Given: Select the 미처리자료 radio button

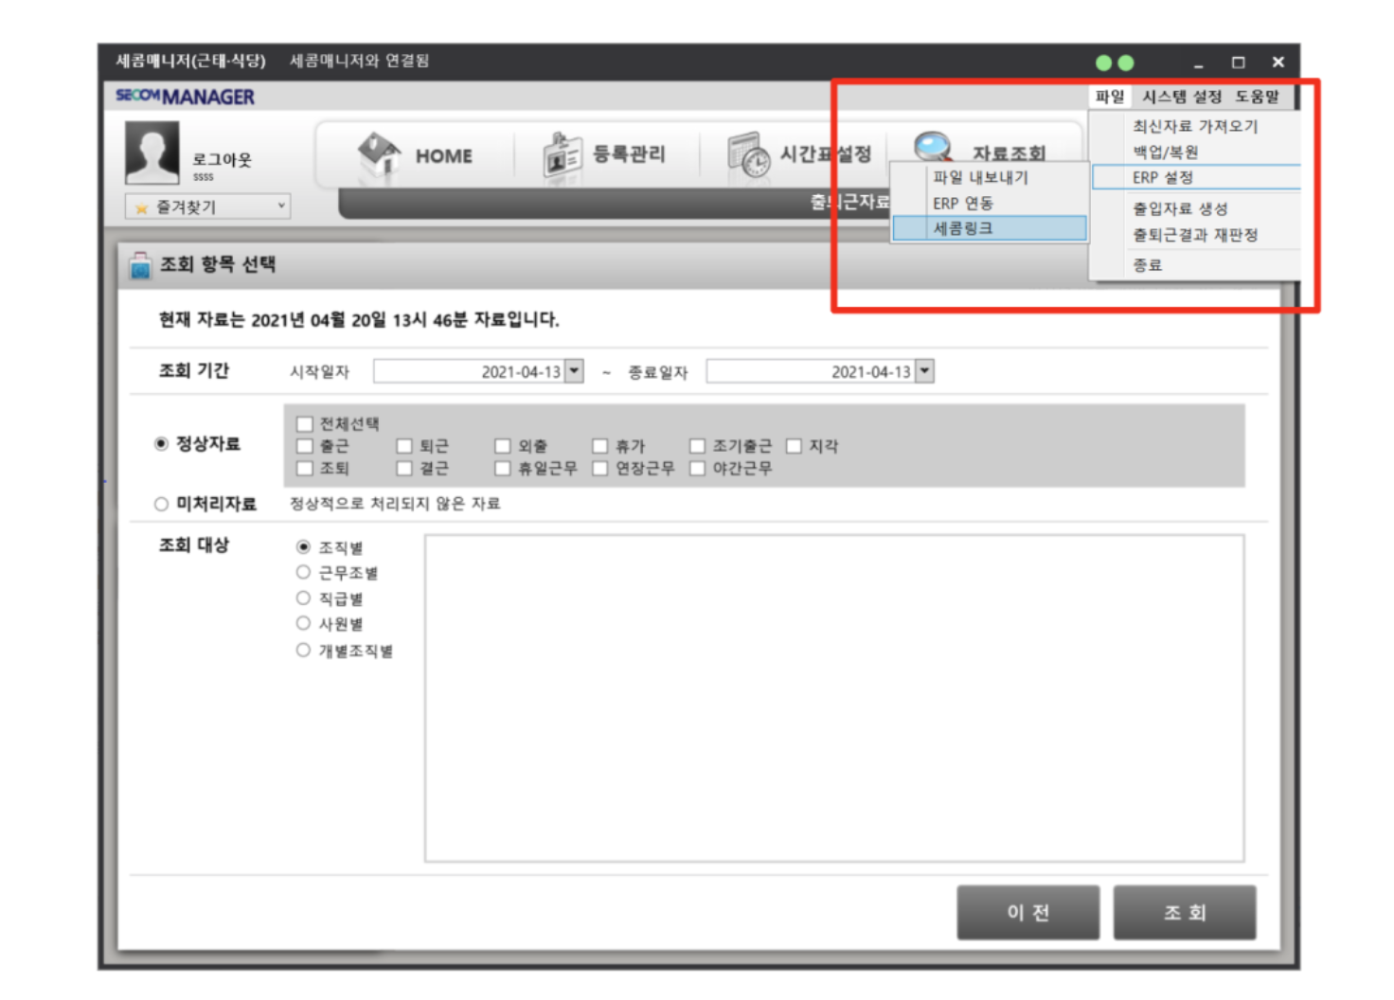Looking at the screenshot, I should (x=161, y=504).
